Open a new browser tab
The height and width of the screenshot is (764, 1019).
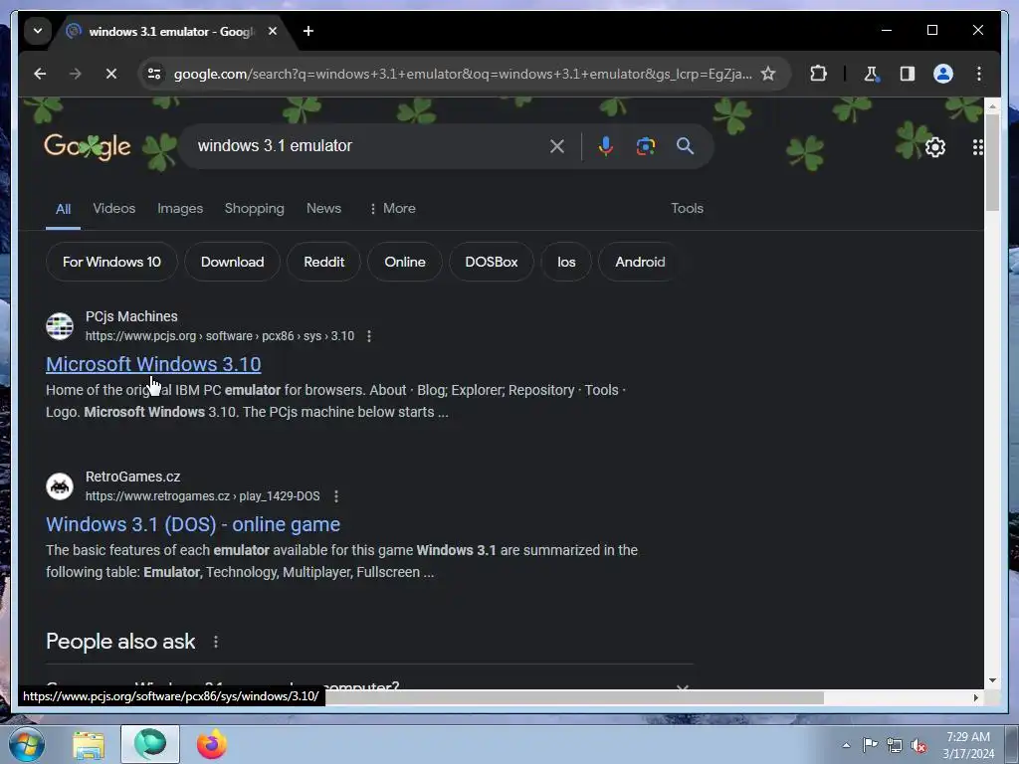pyautogui.click(x=308, y=31)
